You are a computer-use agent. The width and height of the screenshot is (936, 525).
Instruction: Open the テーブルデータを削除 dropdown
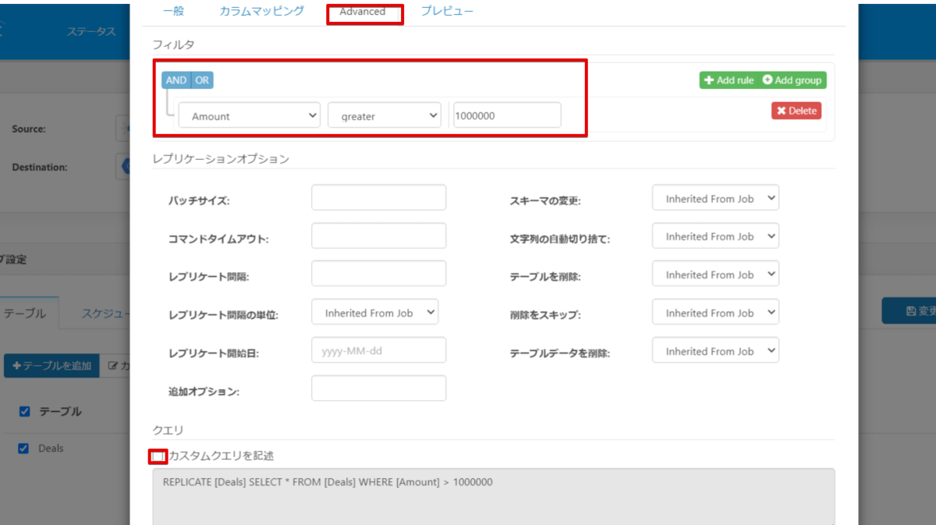(715, 351)
